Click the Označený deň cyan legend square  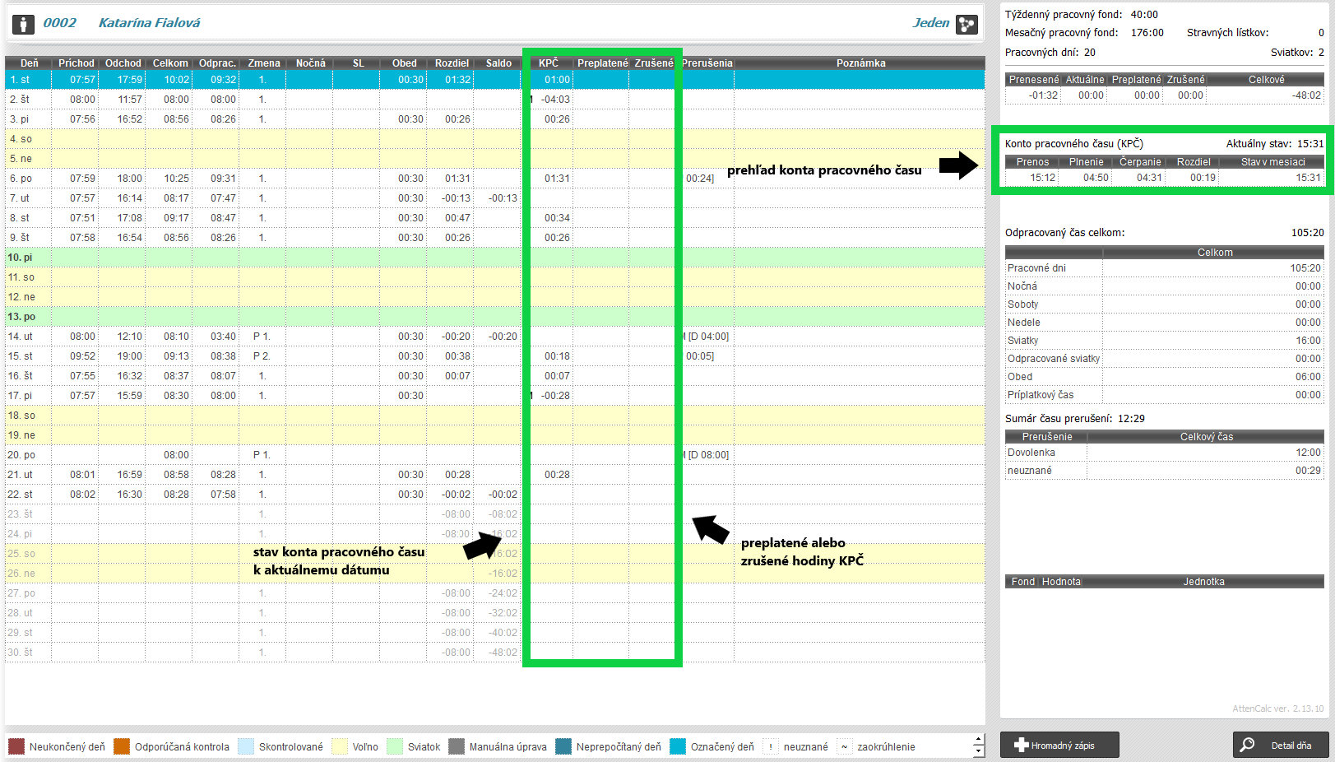678,746
